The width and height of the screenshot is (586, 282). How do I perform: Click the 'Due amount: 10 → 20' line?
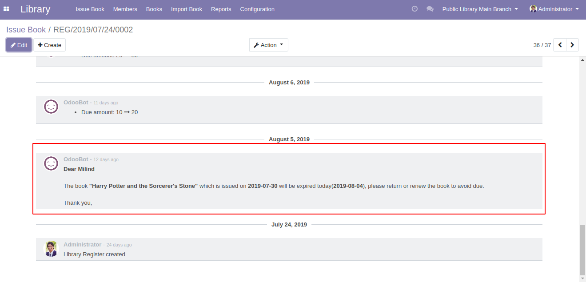[x=109, y=112]
